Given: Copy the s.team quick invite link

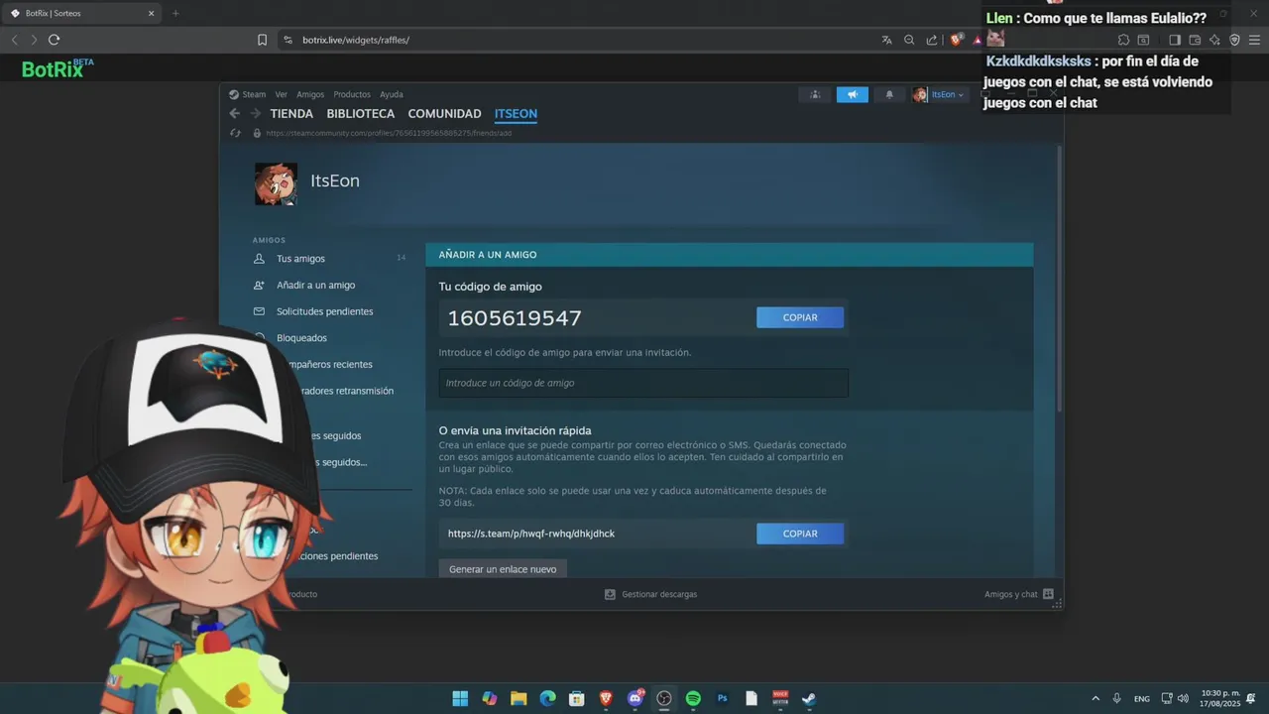Looking at the screenshot, I should [x=800, y=534].
